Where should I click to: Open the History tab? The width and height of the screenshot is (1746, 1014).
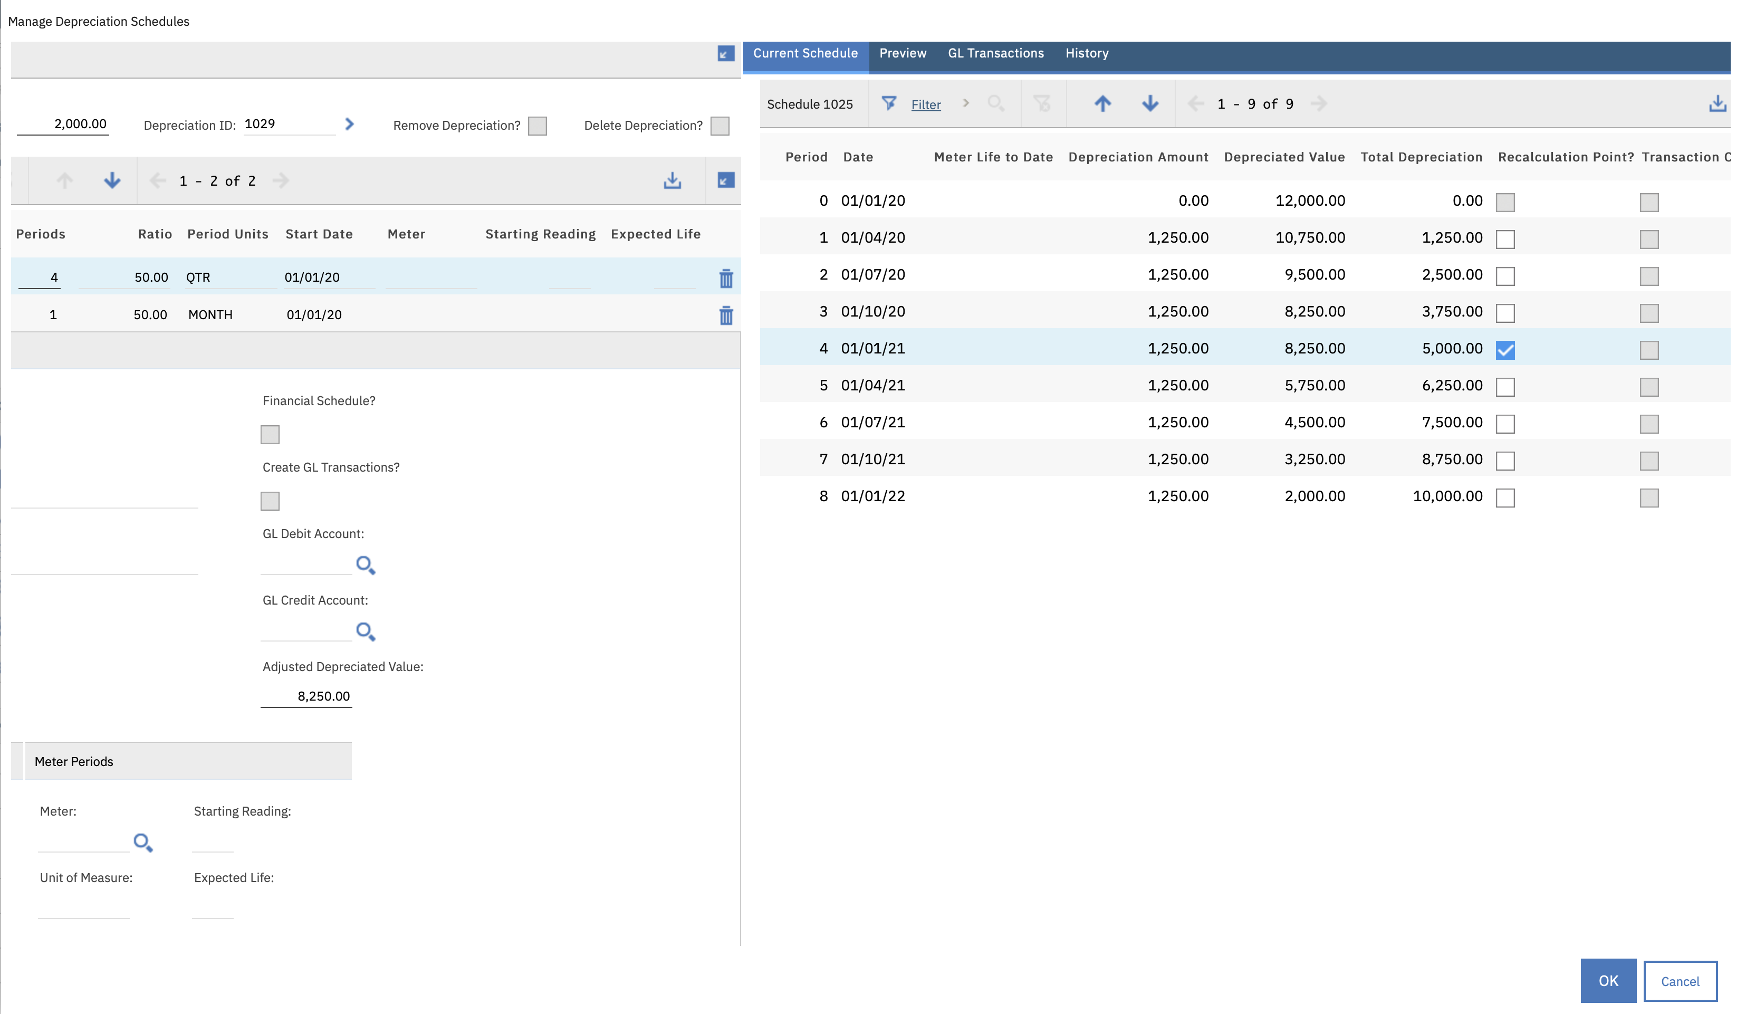[1087, 53]
